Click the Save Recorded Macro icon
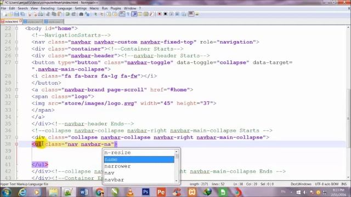The height and width of the screenshot is (197, 351). coord(184,14)
